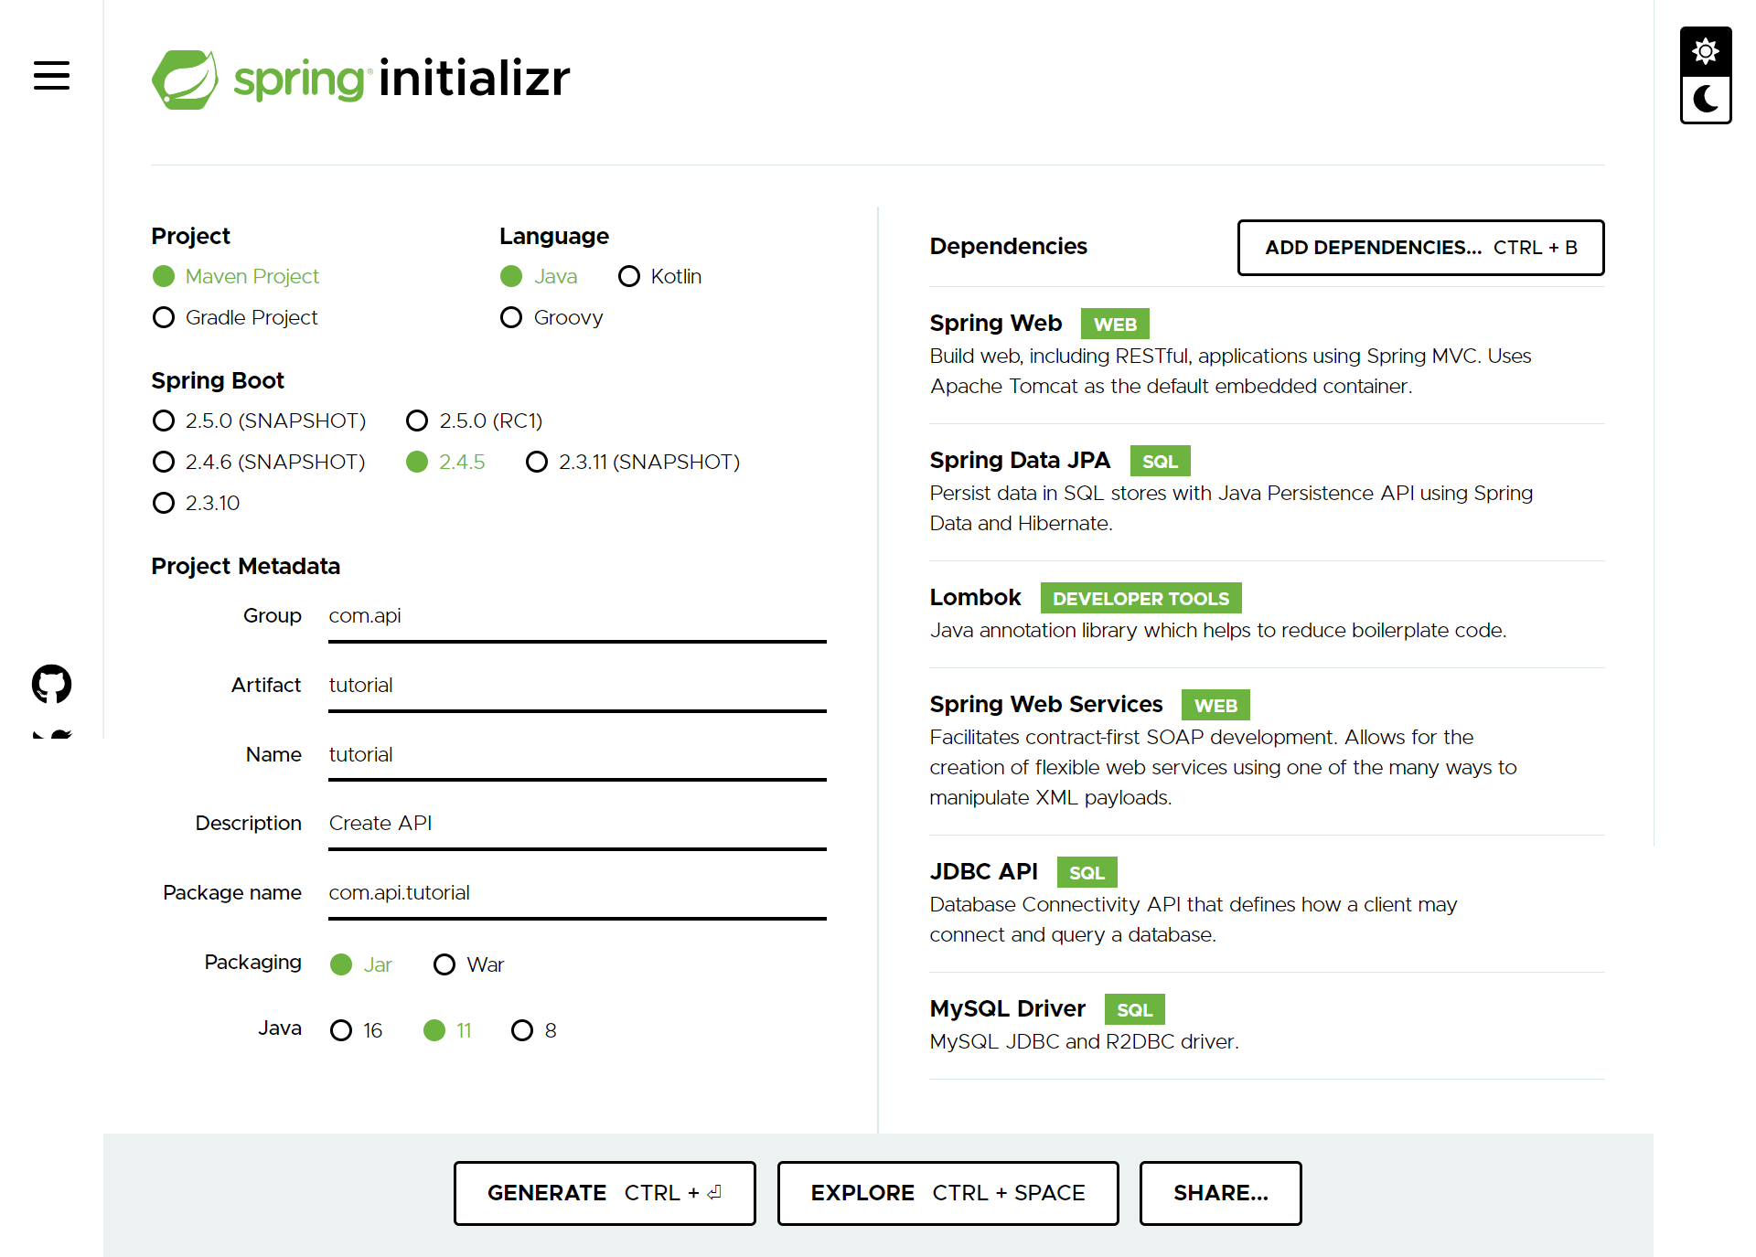
Task: Select Gradle Project build type
Action: [163, 317]
